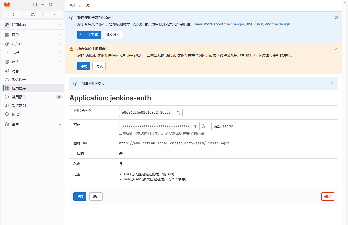The height and width of the screenshot is (225, 348).
Task: Open the GitLab logo homepage
Action: (7, 5)
